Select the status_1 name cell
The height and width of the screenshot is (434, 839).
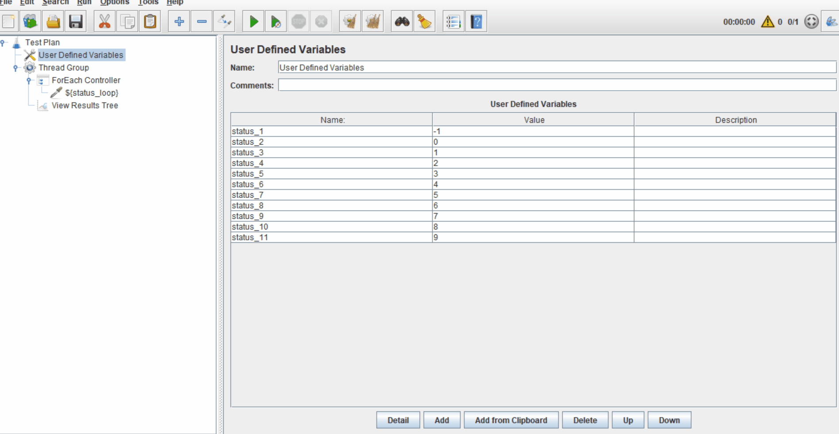(332, 131)
